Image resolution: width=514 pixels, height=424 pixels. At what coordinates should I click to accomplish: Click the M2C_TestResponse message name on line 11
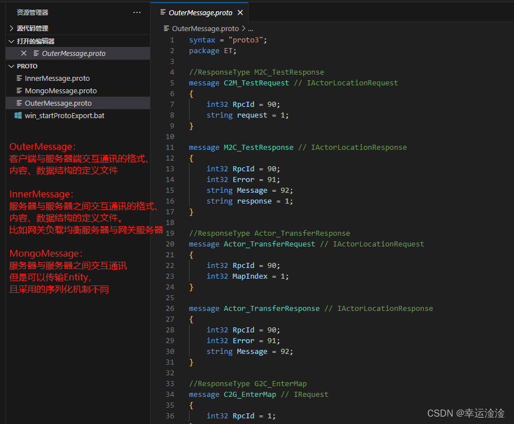(x=258, y=148)
